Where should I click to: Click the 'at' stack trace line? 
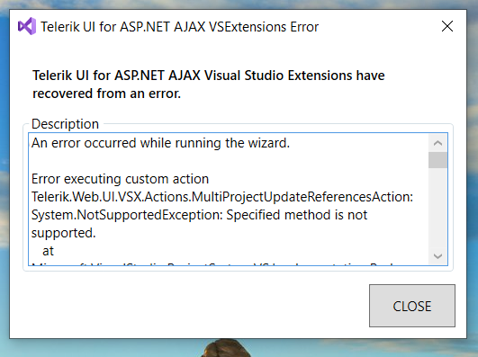[49, 251]
